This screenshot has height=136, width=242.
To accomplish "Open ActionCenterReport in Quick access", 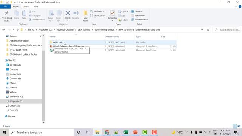I will point(19,41).
